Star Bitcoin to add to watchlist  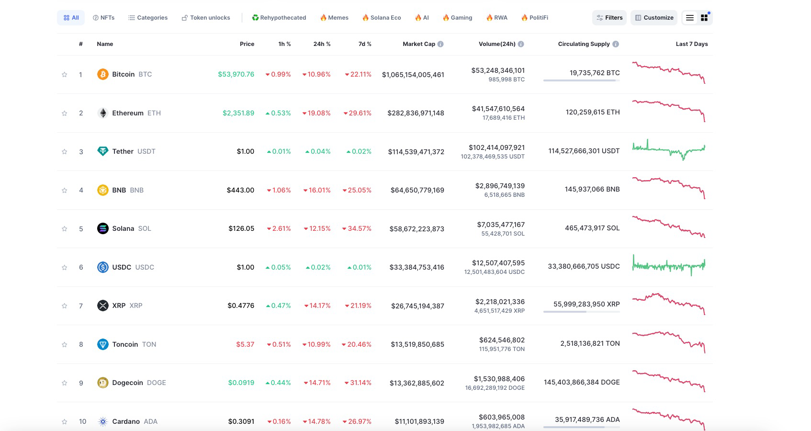coord(64,75)
